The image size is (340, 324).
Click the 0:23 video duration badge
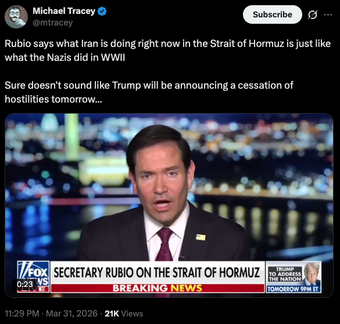(25, 284)
